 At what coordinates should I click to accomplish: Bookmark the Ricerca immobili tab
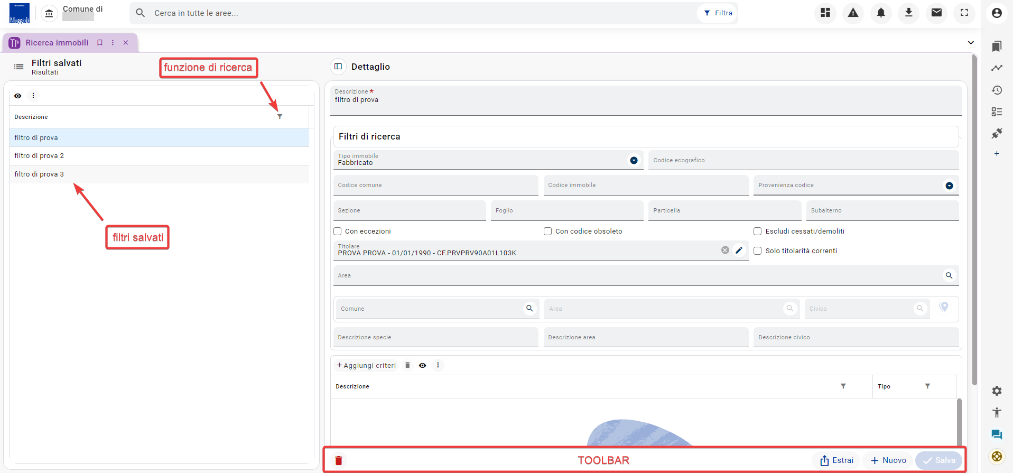[x=100, y=43]
